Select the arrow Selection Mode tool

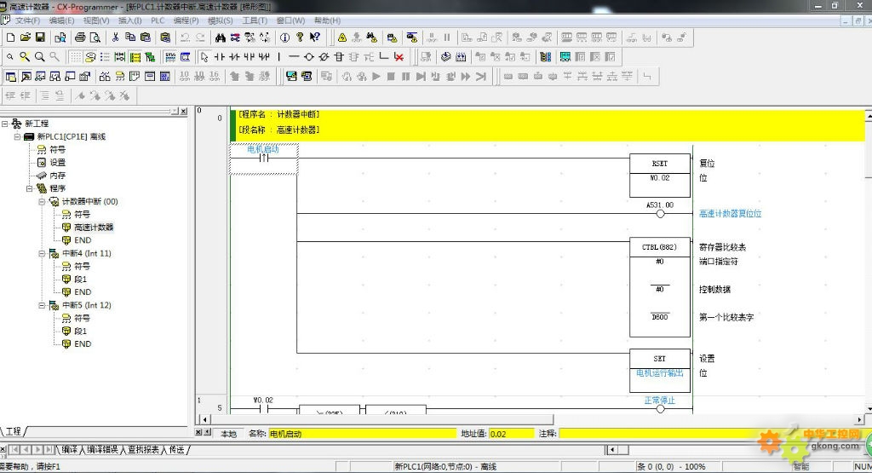coord(204,57)
